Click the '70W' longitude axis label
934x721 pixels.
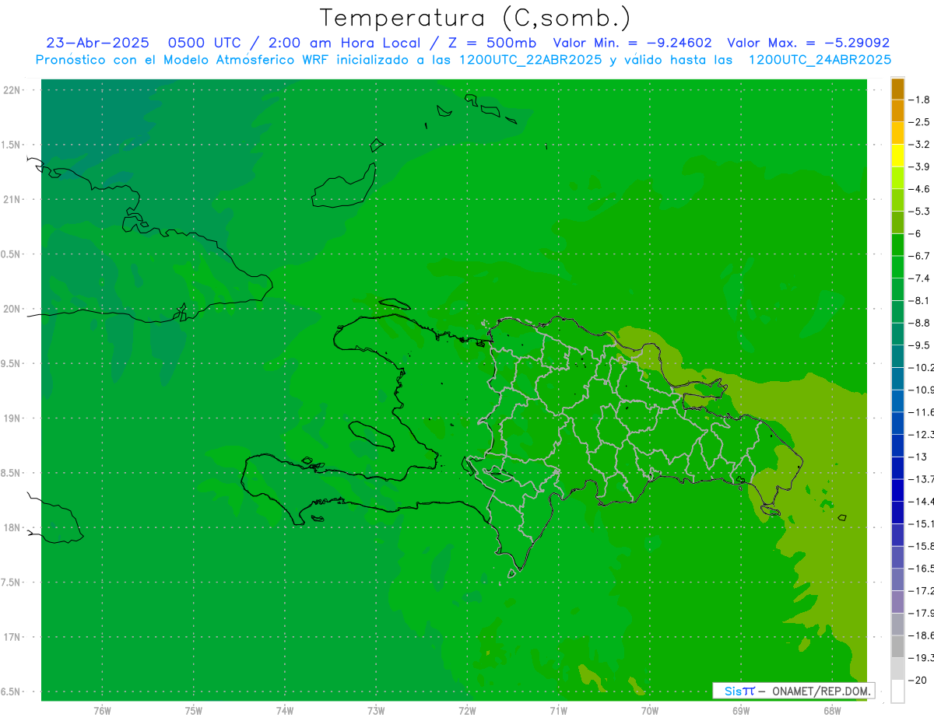pos(650,710)
